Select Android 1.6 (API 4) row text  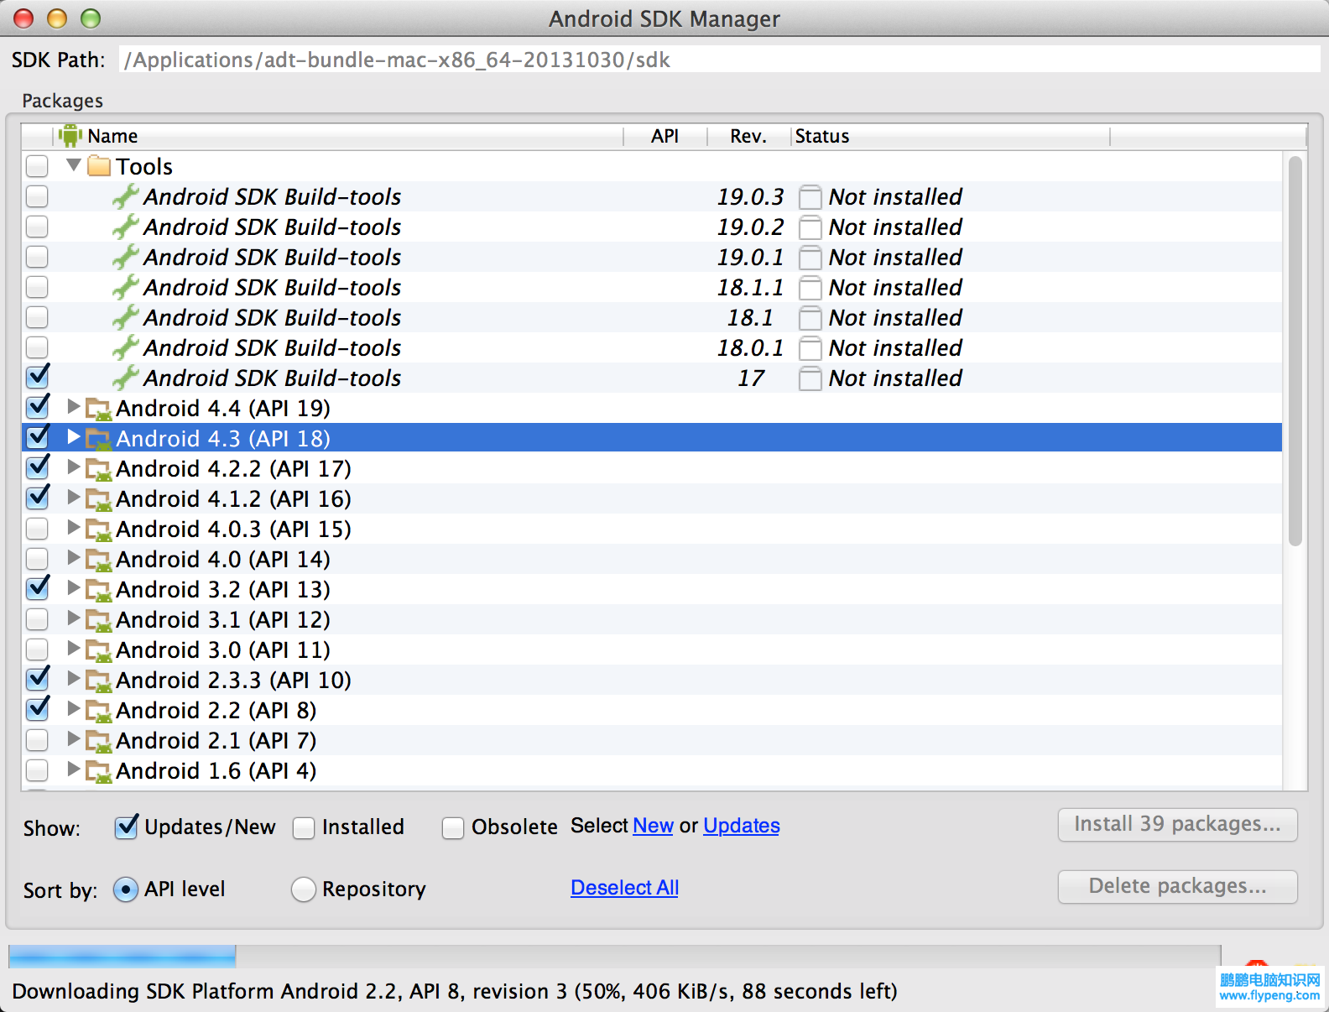pos(216,770)
